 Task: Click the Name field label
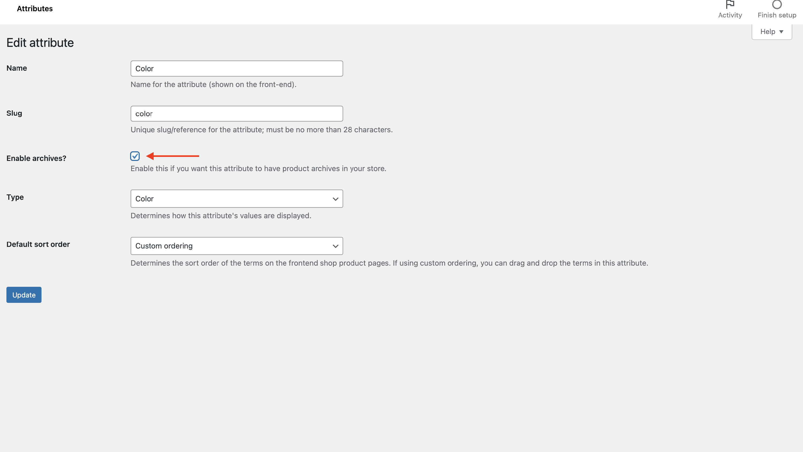17,68
